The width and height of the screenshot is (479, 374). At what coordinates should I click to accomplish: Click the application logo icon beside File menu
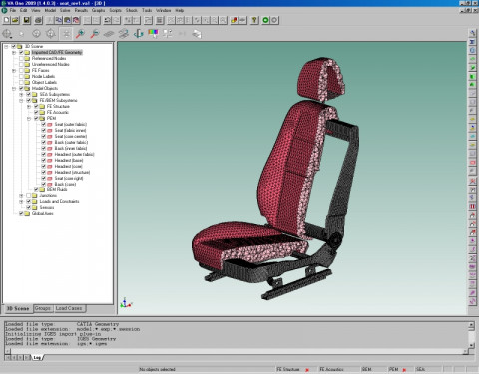pyautogui.click(x=4, y=10)
